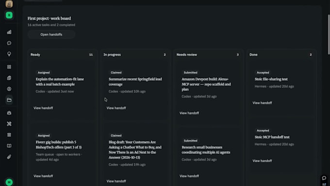Open the profile avatar at sidebar top

coord(9,3)
